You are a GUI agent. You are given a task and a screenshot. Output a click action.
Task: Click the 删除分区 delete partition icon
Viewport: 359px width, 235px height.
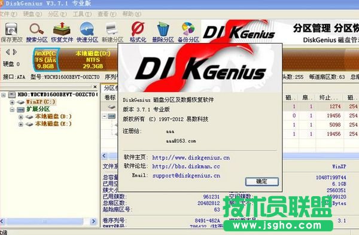coord(163,32)
